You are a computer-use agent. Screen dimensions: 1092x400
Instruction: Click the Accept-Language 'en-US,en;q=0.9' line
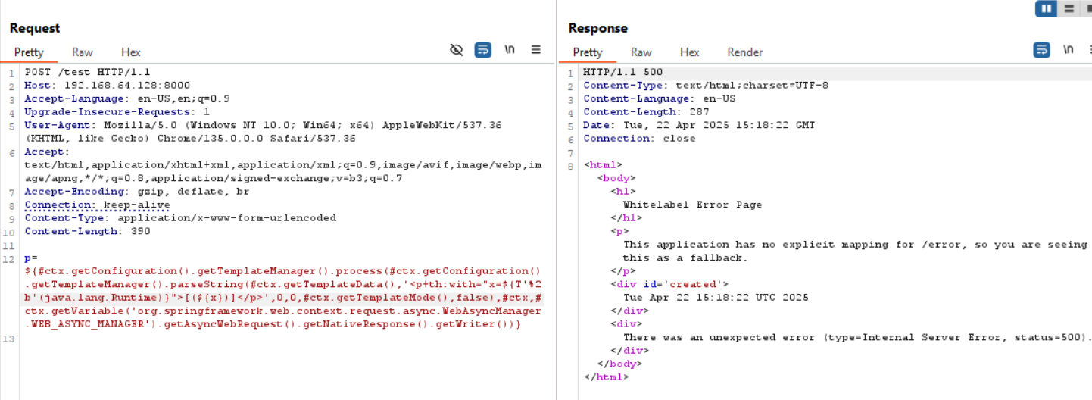(x=127, y=98)
